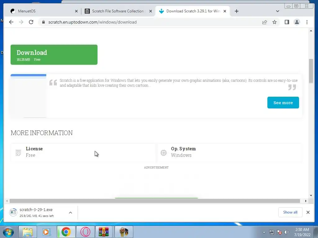Open Windows Explorer from the taskbar
The height and width of the screenshot is (238, 318).
click(28, 232)
